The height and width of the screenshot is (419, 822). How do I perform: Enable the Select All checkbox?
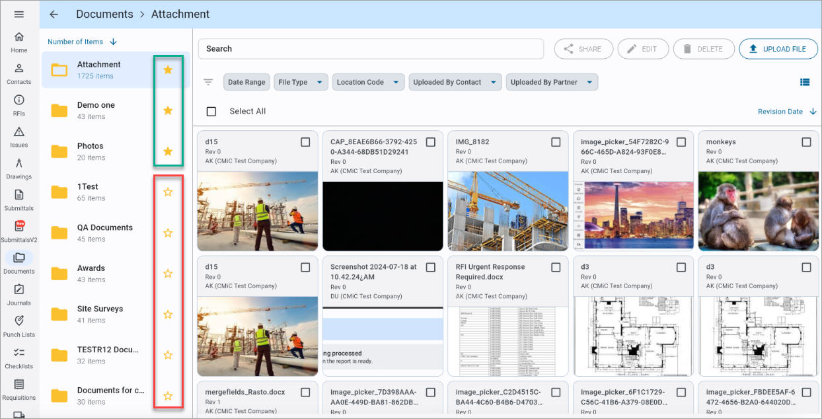coord(211,111)
